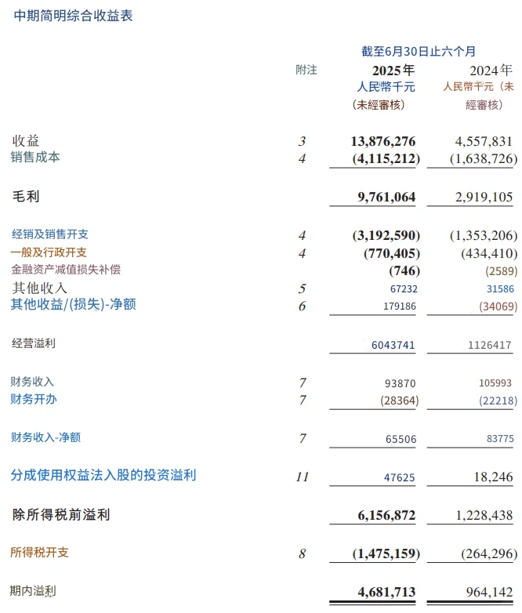Click value 1126417
The height and width of the screenshot is (613, 522).
coord(490,345)
